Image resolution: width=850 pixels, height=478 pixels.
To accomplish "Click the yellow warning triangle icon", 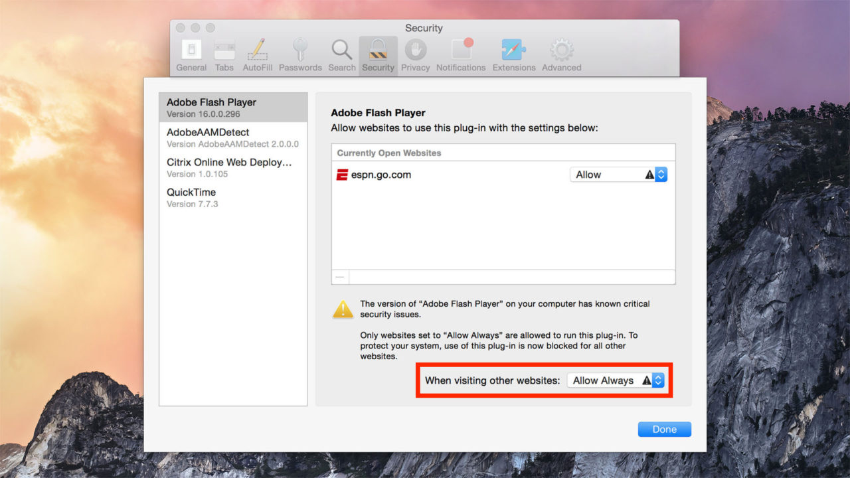I will [x=343, y=309].
